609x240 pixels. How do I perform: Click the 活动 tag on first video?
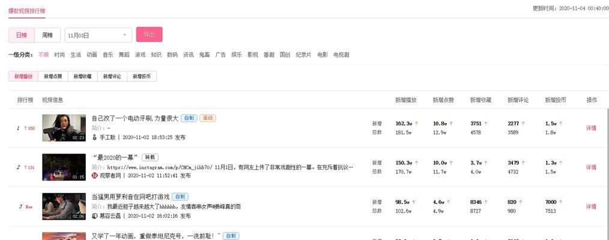click(x=208, y=118)
